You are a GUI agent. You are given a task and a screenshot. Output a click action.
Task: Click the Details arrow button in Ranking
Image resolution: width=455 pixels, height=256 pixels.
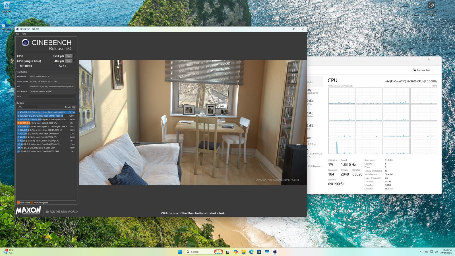coord(74,107)
